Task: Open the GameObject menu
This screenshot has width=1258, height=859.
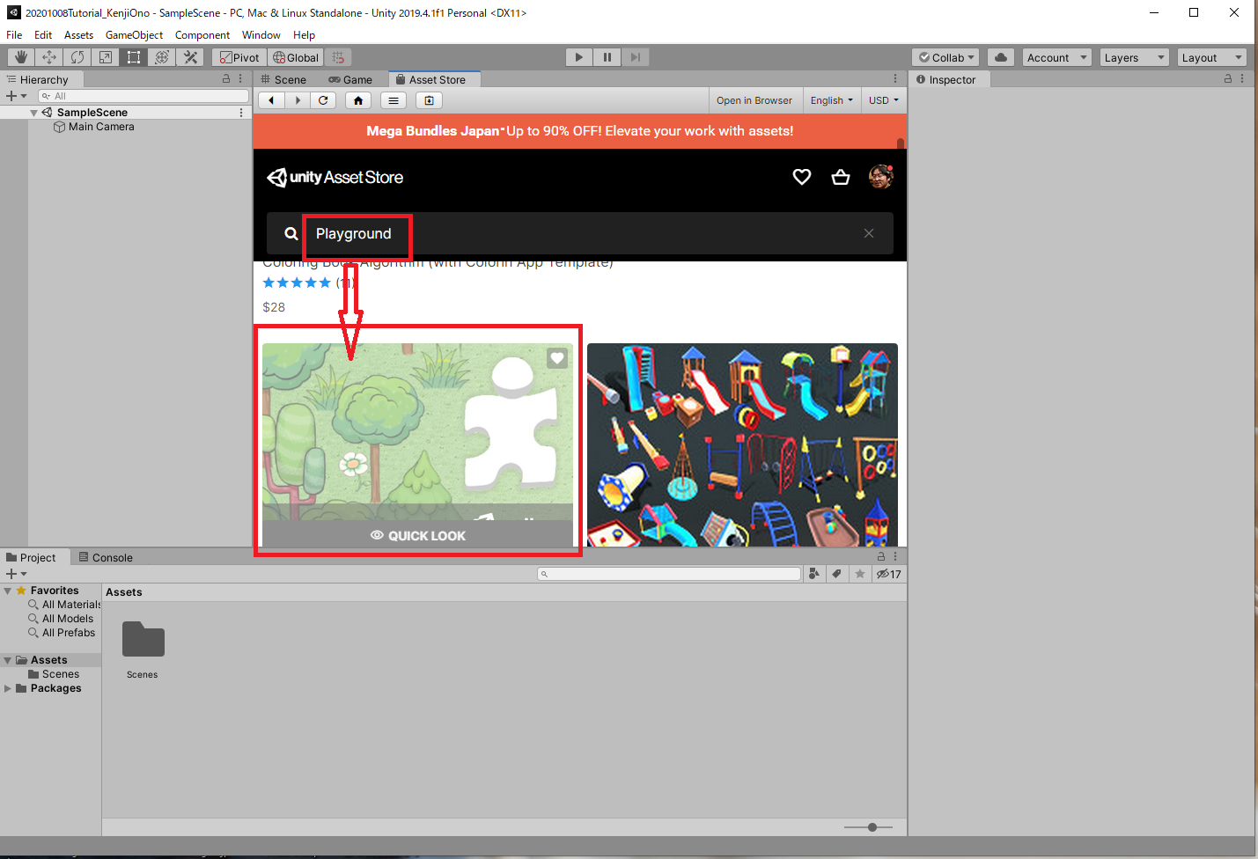Action: pos(134,35)
